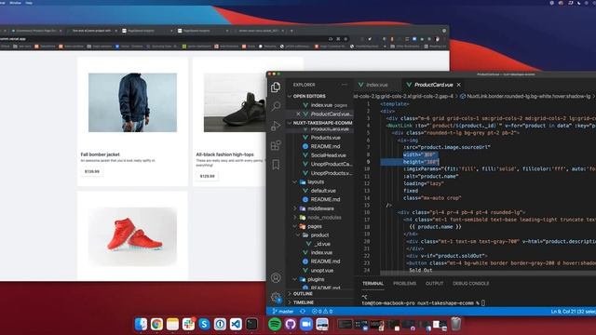Open GitHub Desktop from the Dock
The width and height of the screenshot is (596, 335).
tap(291, 325)
